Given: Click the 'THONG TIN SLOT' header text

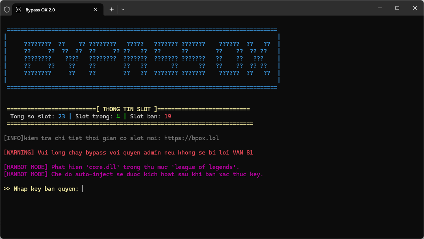Looking at the screenshot, I should tap(127, 109).
